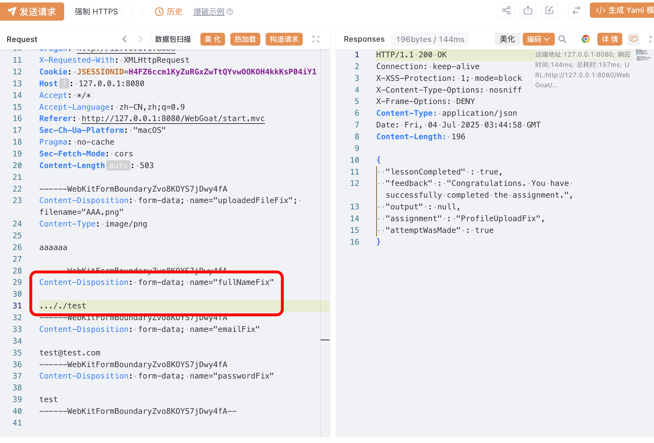
Task: Click the 详情 details button
Action: click(x=610, y=39)
